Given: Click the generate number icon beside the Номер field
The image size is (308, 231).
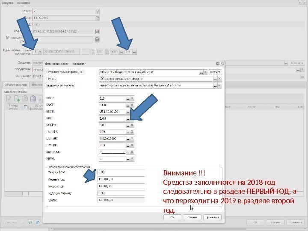Looking at the screenshot, I should click(x=98, y=11).
